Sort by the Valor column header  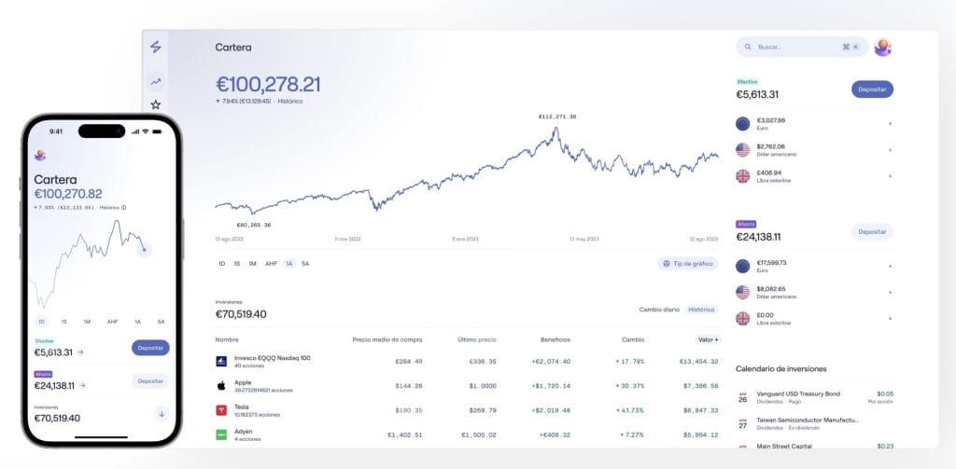pyautogui.click(x=708, y=339)
